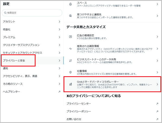
Task: Click chevron on Grokとサードパーティコラボレーター row
Action: click(x=157, y=84)
